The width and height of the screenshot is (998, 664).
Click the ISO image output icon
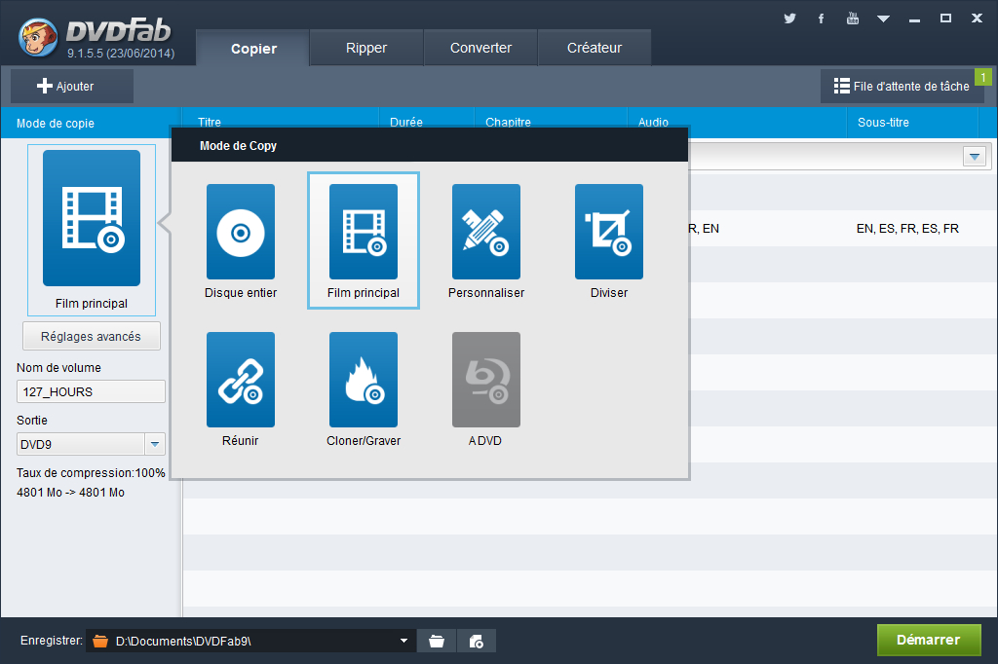click(x=477, y=641)
